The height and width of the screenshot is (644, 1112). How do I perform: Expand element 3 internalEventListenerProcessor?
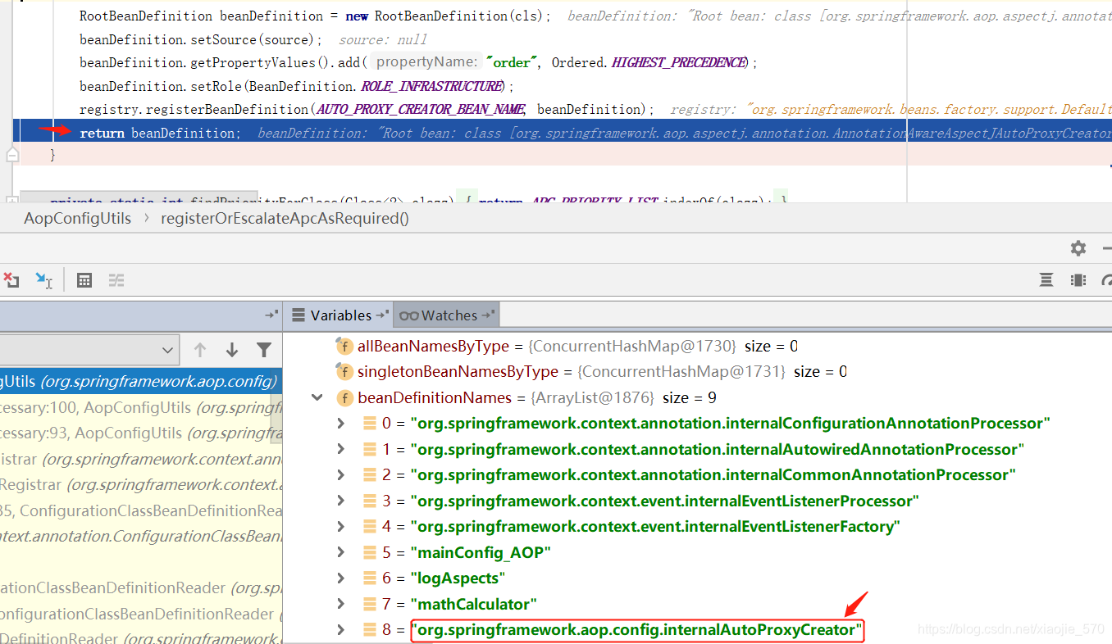pyautogui.click(x=341, y=501)
